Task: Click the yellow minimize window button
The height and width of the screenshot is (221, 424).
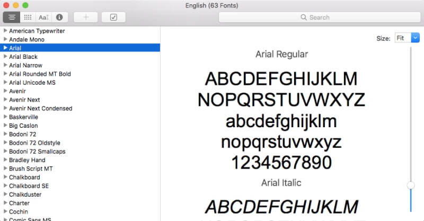Action: coord(16,5)
